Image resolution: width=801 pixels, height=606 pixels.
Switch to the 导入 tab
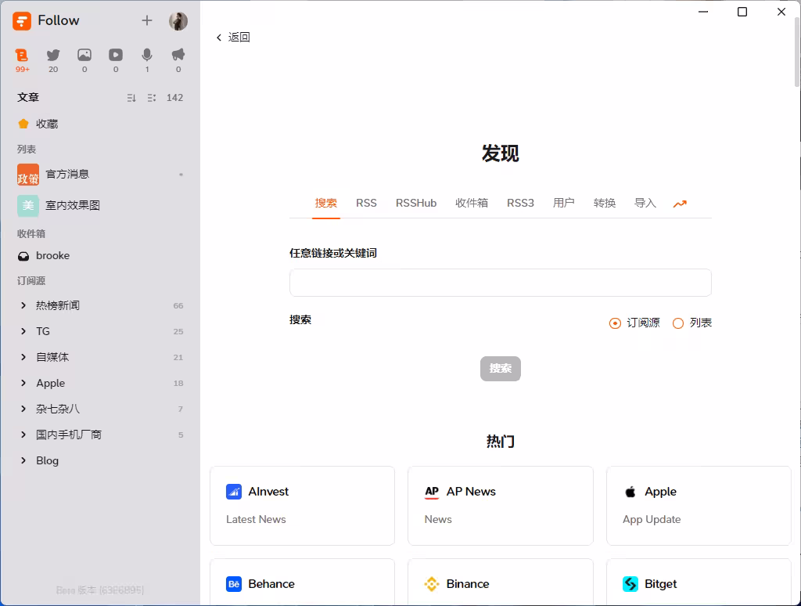point(645,203)
